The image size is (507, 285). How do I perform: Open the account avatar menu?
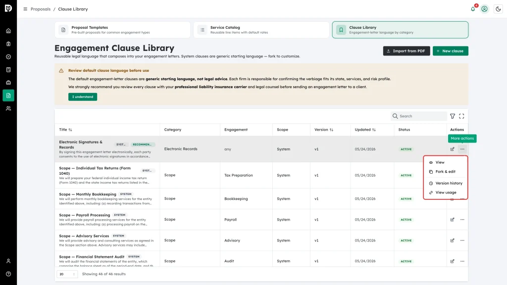484,9
